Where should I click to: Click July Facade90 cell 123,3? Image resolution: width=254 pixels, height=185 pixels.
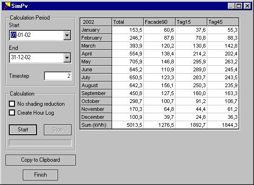[x=159, y=77]
